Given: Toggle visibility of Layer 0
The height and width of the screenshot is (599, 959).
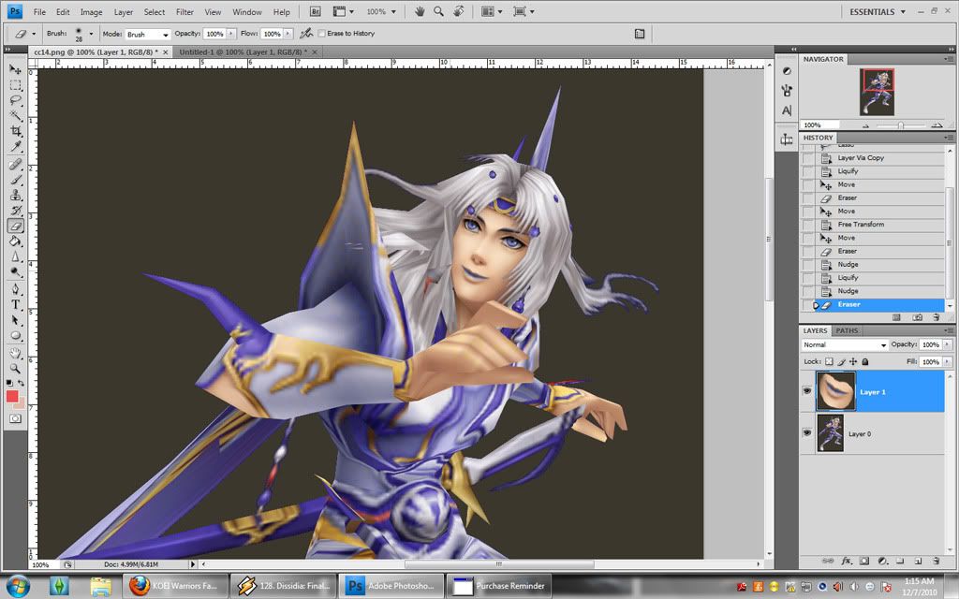Looking at the screenshot, I should (x=807, y=433).
